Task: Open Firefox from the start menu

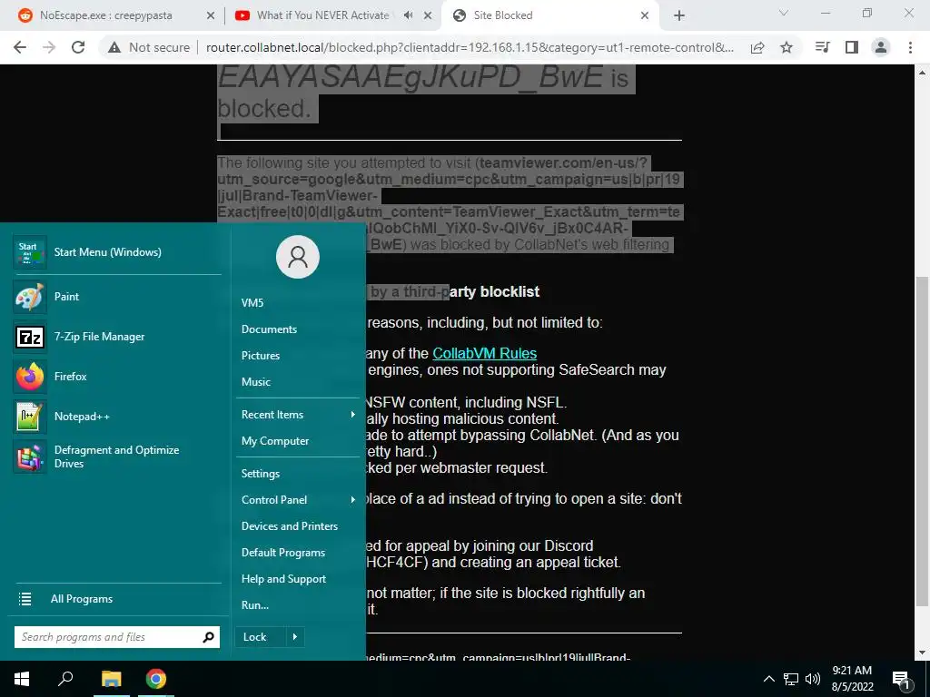Action: 117,377
